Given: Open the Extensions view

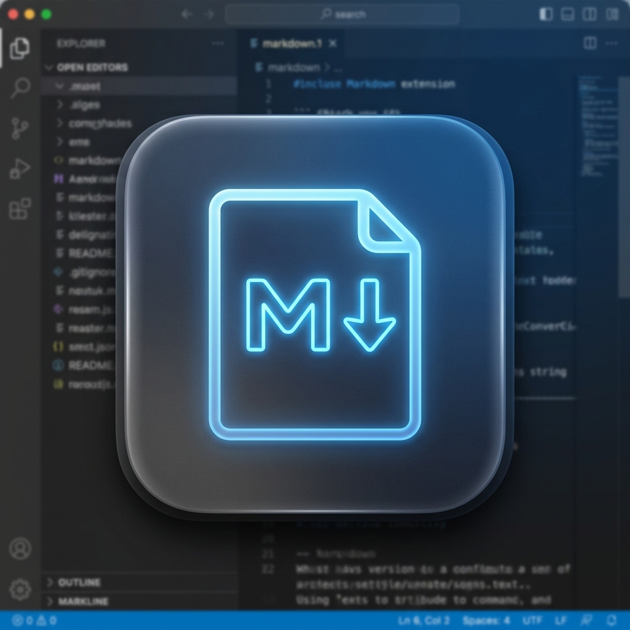Looking at the screenshot, I should [20, 209].
